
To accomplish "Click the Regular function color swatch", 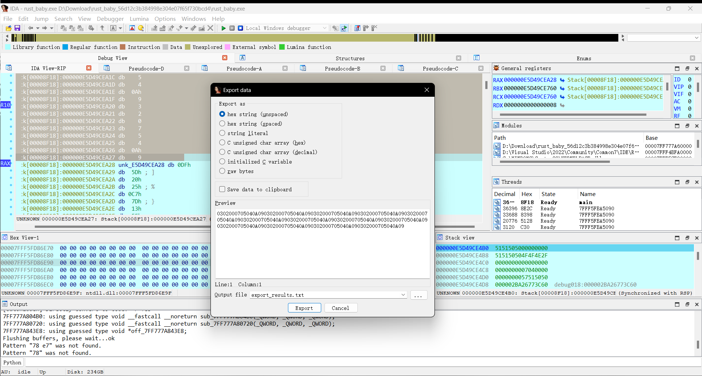I will pyautogui.click(x=65, y=47).
